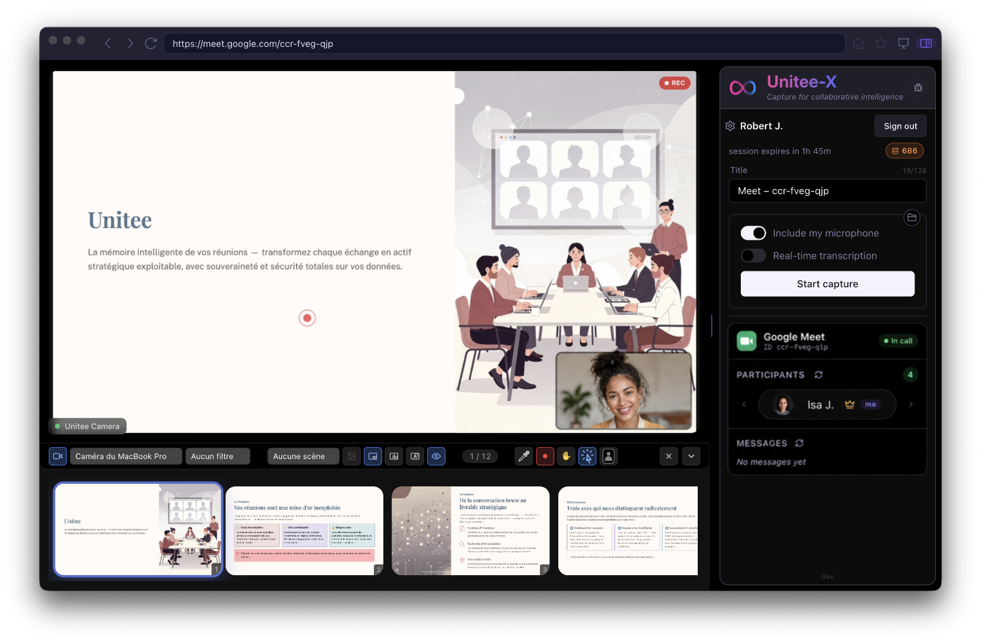Click the 686 credits badge
This screenshot has width=981, height=643.
(x=905, y=151)
